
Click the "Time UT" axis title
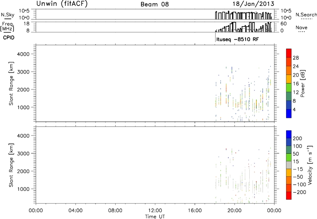click(x=155, y=216)
